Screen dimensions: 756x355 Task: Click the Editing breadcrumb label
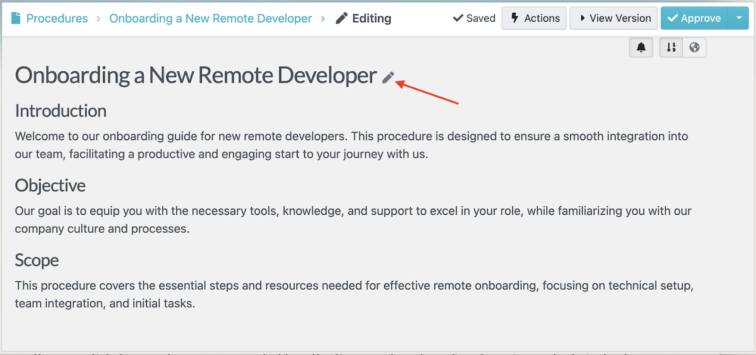371,18
